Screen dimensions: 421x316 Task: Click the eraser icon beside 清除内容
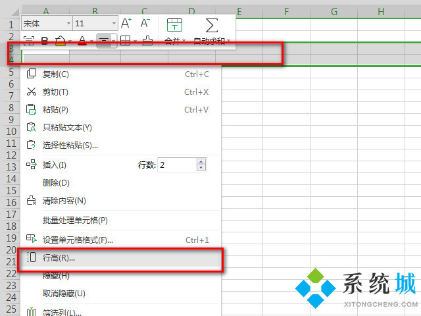[32, 200]
